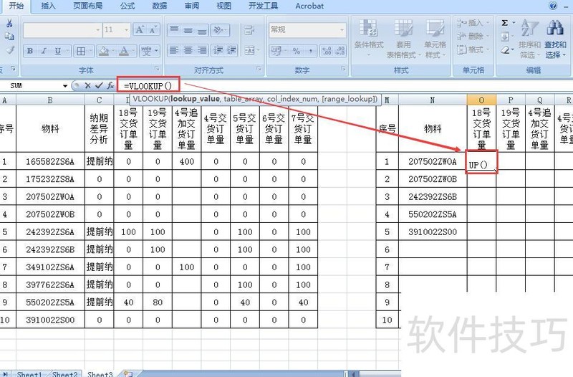Viewport: 573px width, 377px height.
Task: Toggle Wrap Text button
Action: coord(249,29)
